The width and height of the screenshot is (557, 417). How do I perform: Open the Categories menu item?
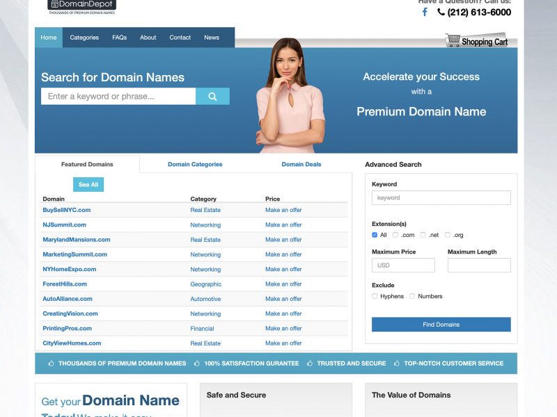pos(84,38)
